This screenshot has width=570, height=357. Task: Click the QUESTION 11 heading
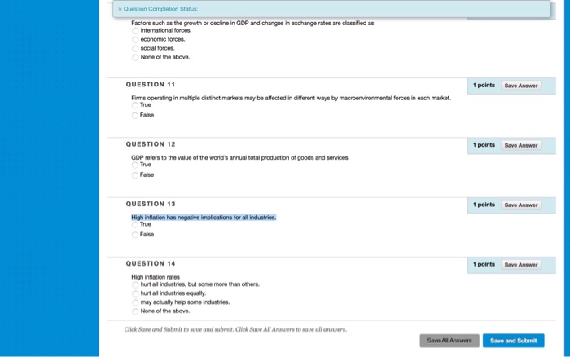click(x=151, y=85)
